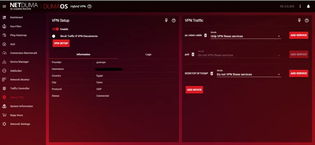Click the Network Settings gear icon
This screenshot has height=145, width=315.
[x=4, y=124]
